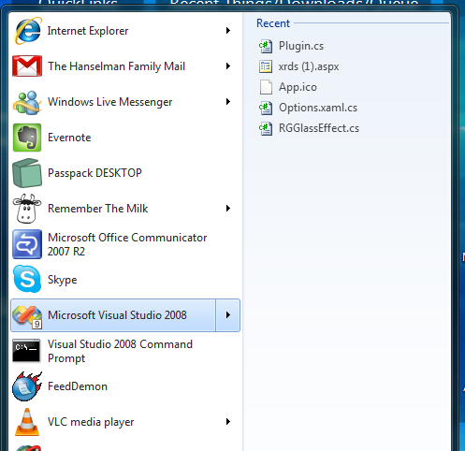Viewport: 465px width, 451px height.
Task: Click the C# file icon beside Plugin.cs
Action: [266, 46]
